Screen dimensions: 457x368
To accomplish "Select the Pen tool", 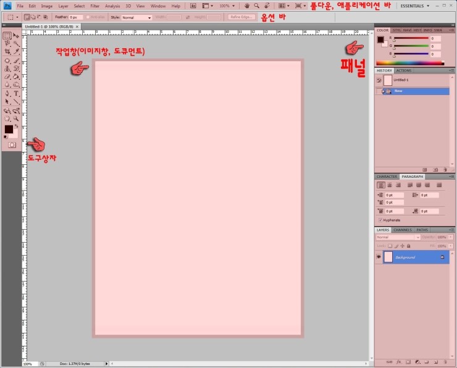I will point(7,93).
